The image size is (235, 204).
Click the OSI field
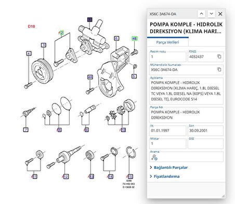pyautogui.click(x=205, y=143)
